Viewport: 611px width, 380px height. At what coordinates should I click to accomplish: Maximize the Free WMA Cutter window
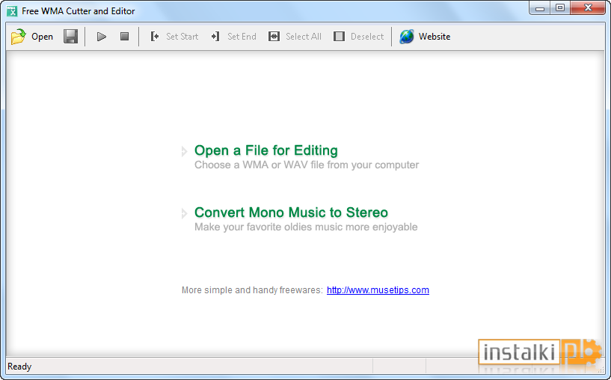560,8
